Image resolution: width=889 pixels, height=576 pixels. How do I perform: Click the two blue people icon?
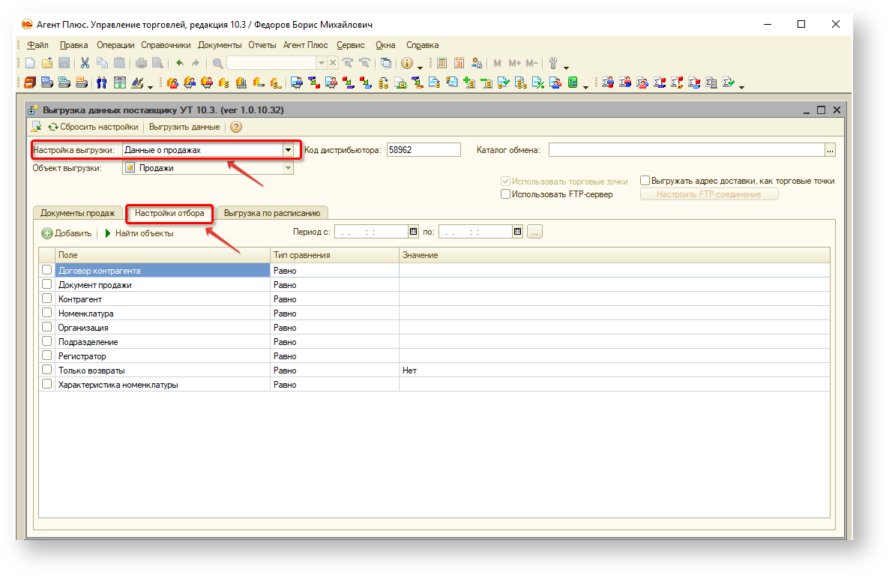pyautogui.click(x=102, y=82)
